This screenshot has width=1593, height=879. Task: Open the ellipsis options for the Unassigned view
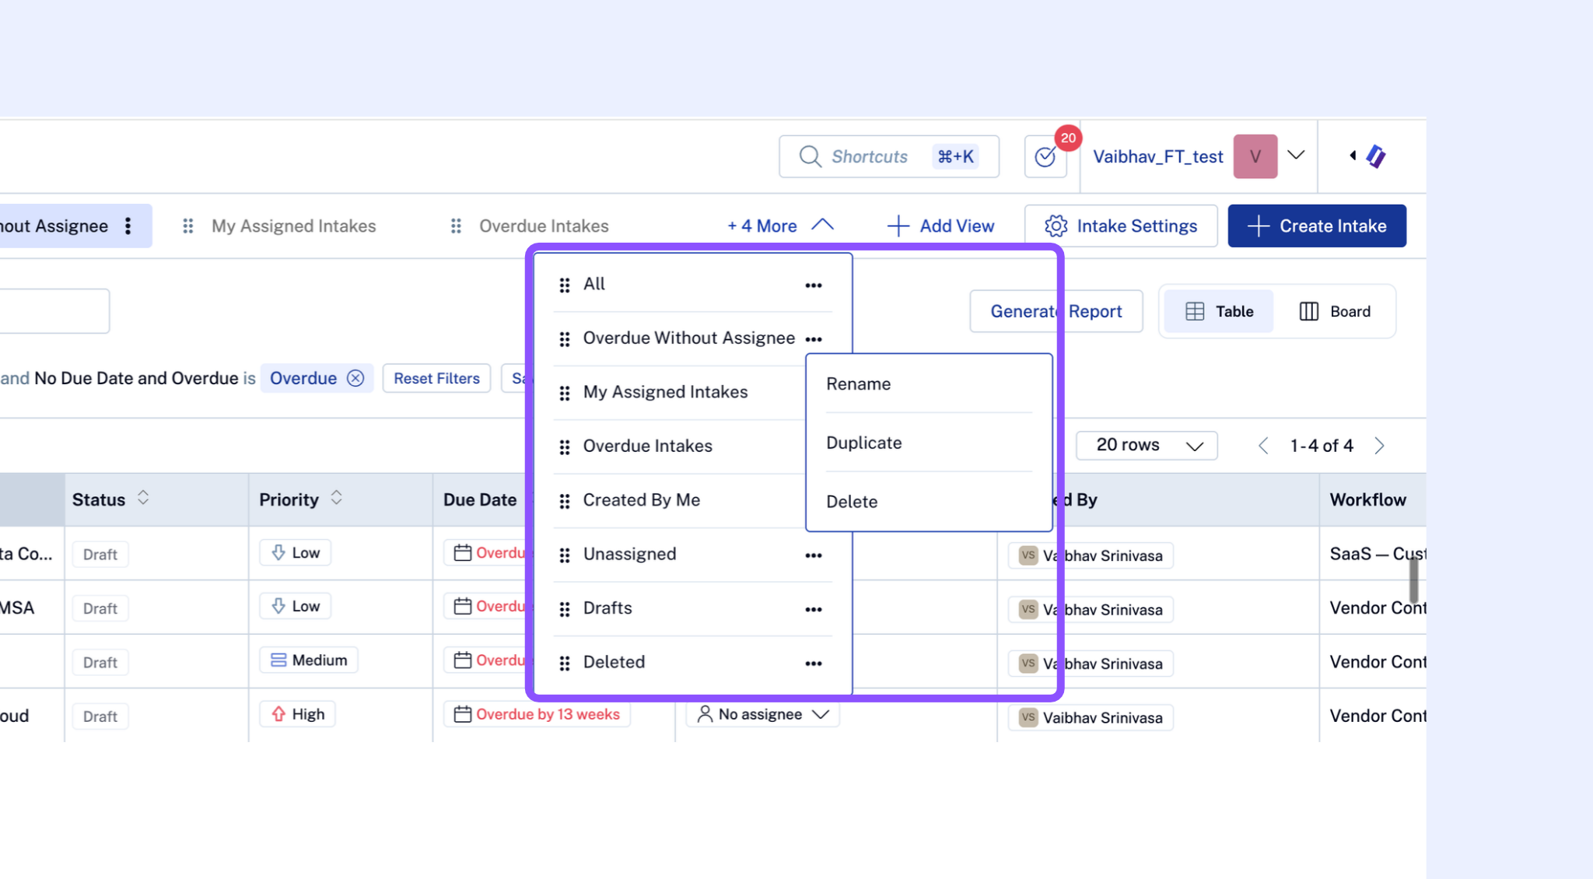coord(814,555)
